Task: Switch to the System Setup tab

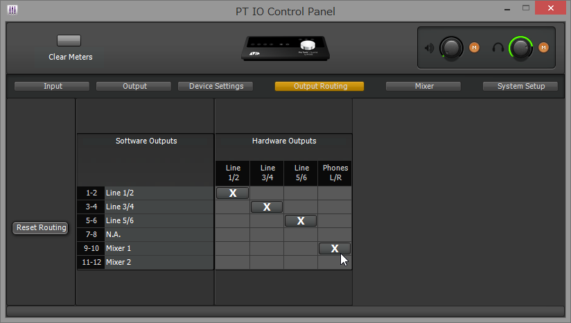Action: tap(520, 87)
